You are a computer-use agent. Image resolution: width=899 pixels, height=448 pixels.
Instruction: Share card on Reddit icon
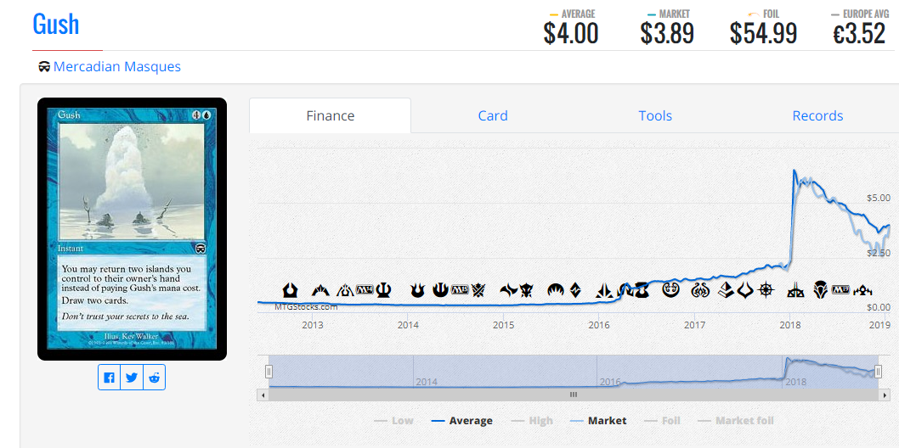155,378
